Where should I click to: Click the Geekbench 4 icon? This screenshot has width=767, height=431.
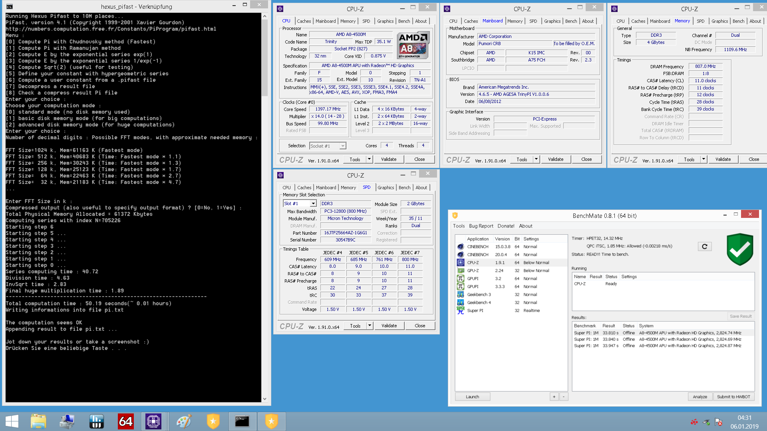point(460,302)
